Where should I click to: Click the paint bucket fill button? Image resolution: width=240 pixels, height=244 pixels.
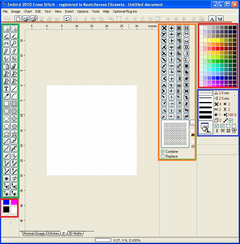click(205, 127)
